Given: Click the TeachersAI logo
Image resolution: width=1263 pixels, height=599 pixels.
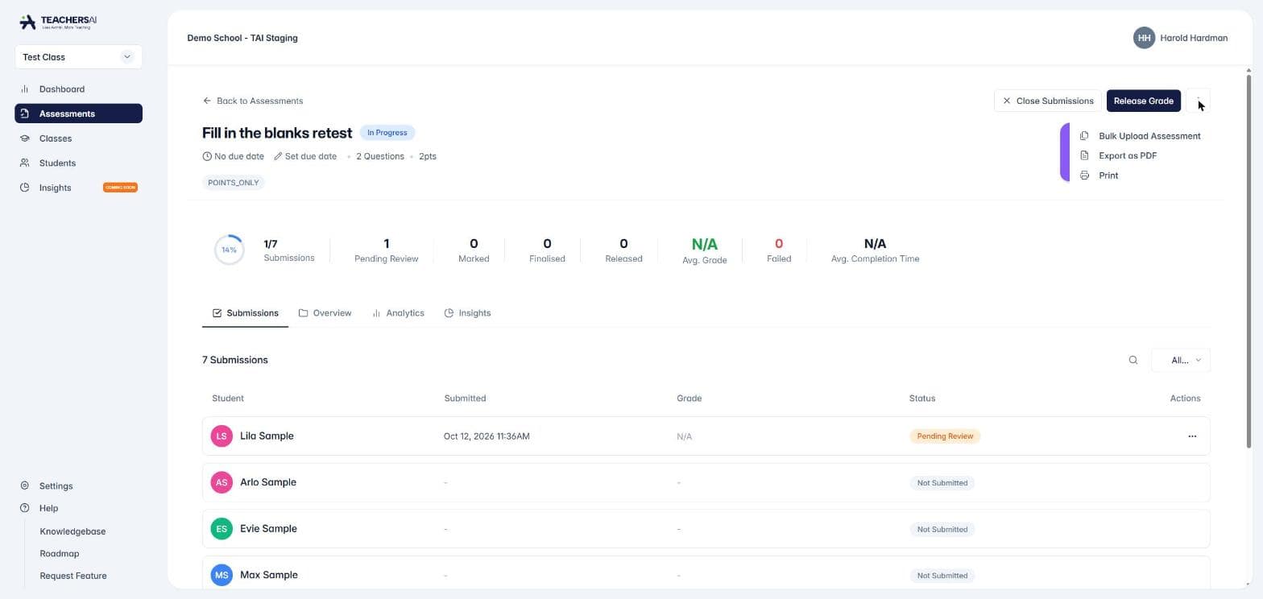Looking at the screenshot, I should coord(58,22).
